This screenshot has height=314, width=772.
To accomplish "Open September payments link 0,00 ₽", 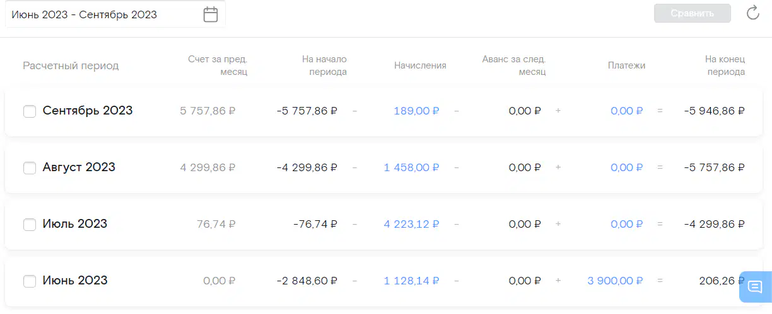I will 627,111.
